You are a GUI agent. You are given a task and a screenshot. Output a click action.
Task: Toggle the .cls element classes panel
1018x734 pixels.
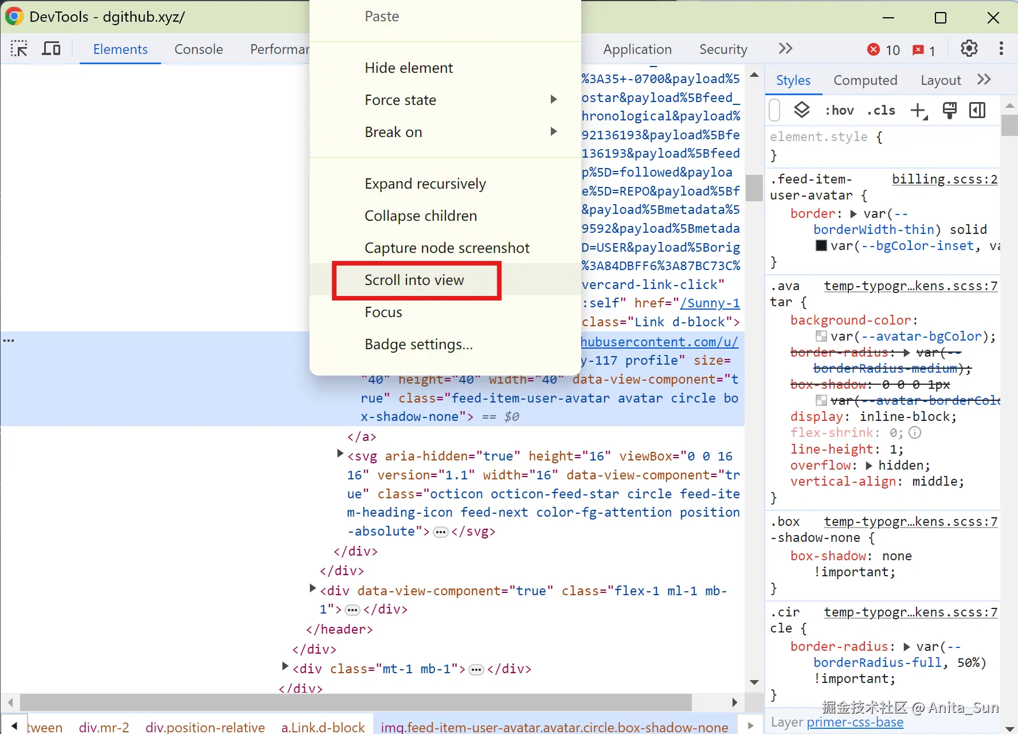click(881, 110)
